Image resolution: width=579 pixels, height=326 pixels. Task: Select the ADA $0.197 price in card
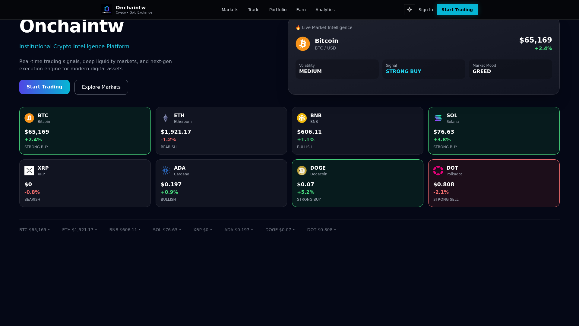coord(171,184)
